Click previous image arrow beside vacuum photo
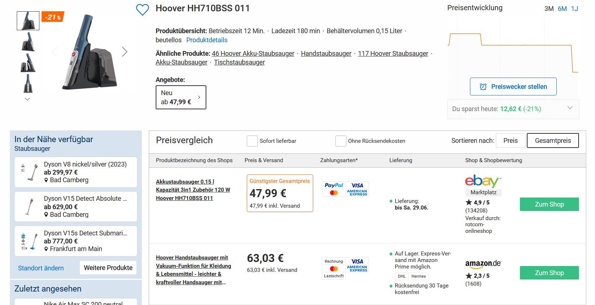 coord(55,52)
